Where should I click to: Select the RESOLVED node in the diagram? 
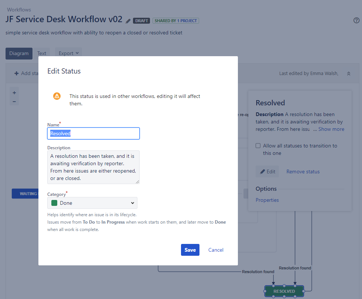coord(284,291)
